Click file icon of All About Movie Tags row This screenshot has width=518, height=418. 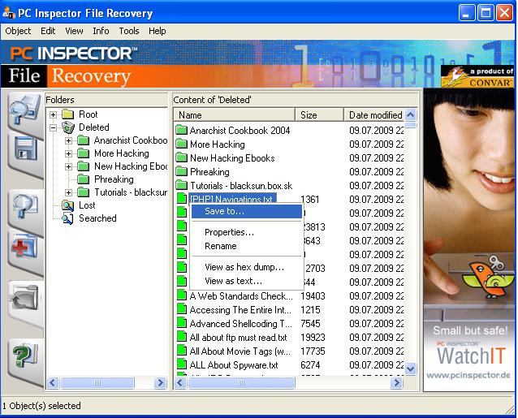pyautogui.click(x=182, y=351)
